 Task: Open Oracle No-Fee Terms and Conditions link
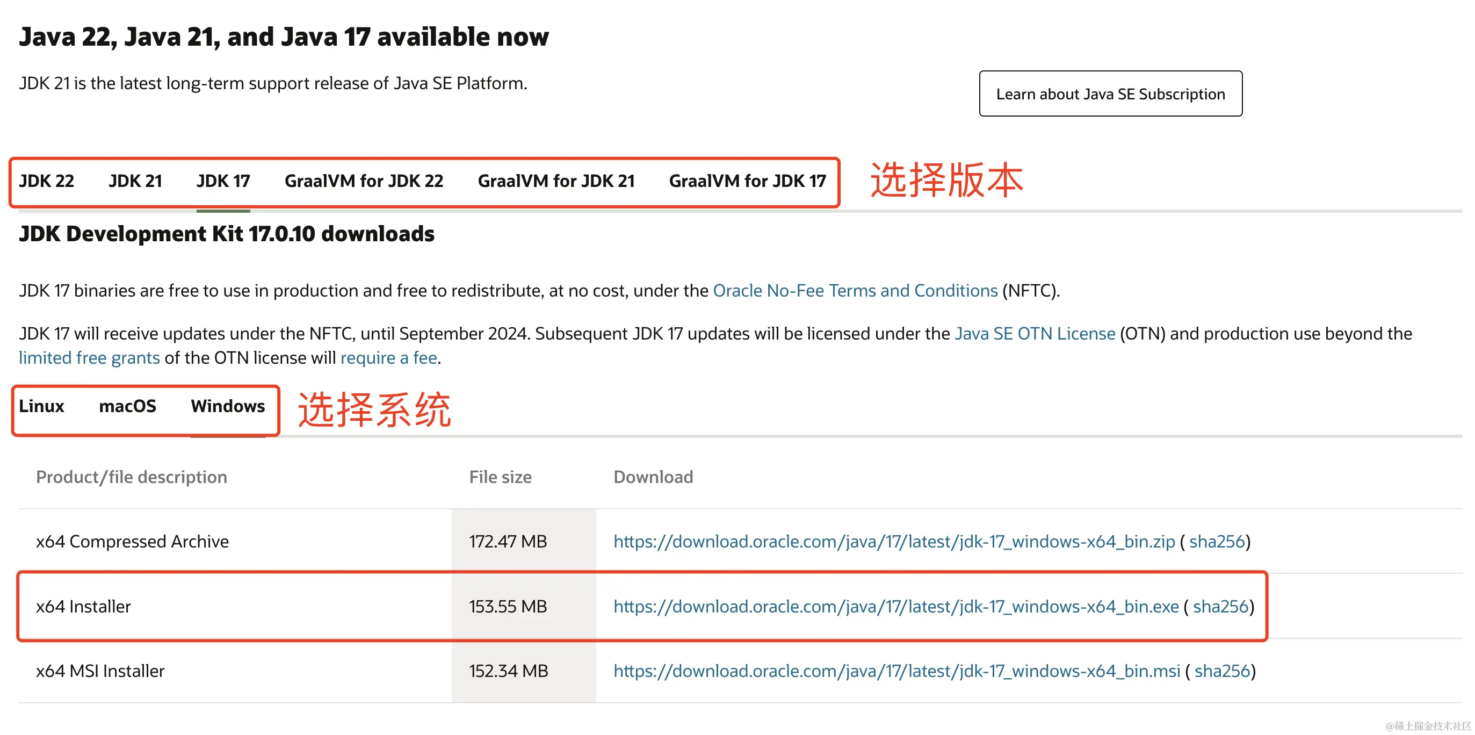click(x=855, y=291)
